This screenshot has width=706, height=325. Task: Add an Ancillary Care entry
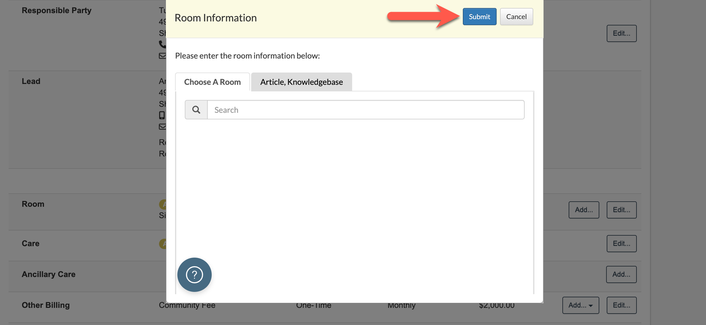point(621,274)
